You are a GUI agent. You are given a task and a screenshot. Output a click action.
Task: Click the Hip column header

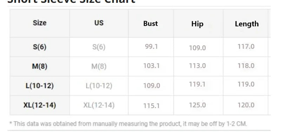tap(197, 24)
